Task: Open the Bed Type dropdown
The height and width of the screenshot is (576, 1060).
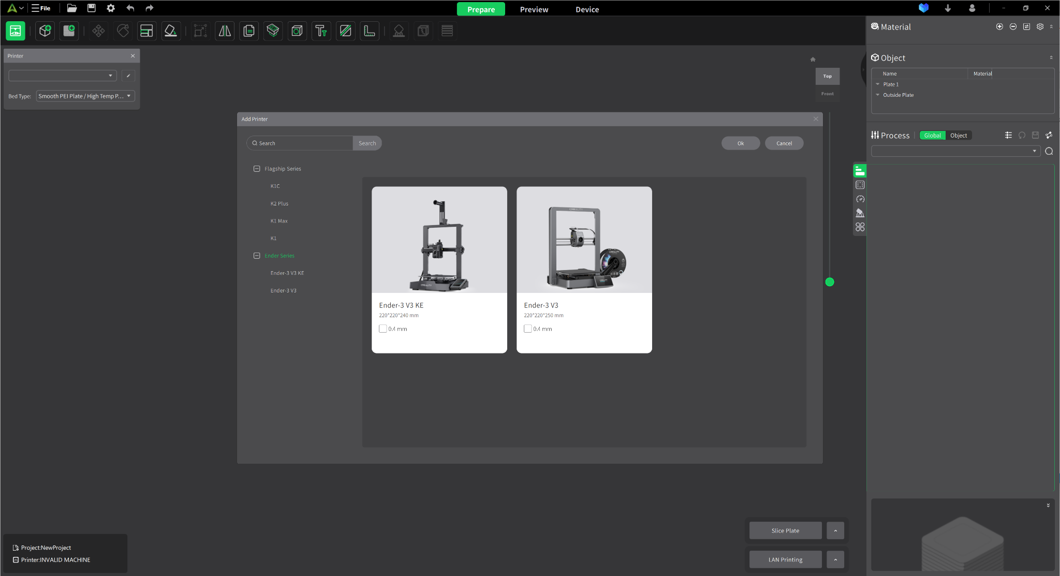Action: (x=85, y=96)
